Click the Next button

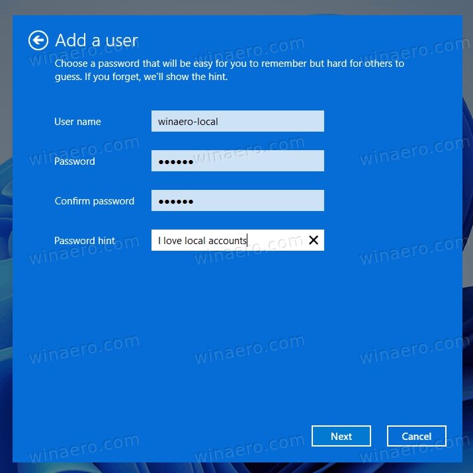tap(341, 436)
